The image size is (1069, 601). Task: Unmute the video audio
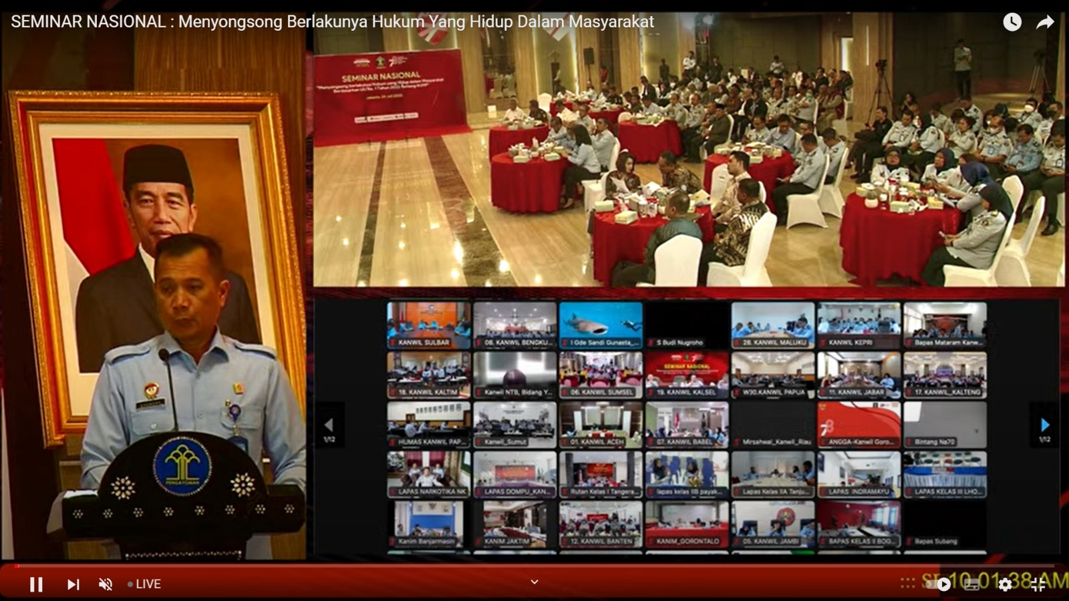pos(106,584)
